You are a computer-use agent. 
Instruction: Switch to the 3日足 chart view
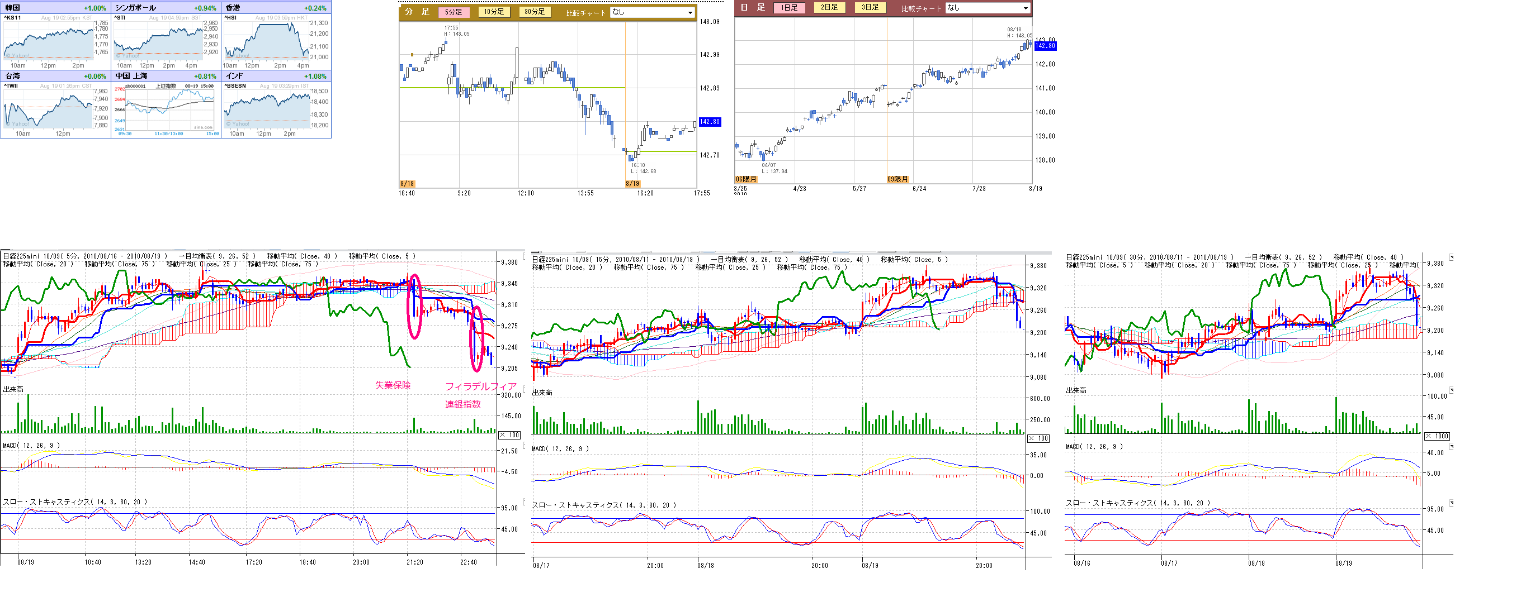[x=869, y=8]
